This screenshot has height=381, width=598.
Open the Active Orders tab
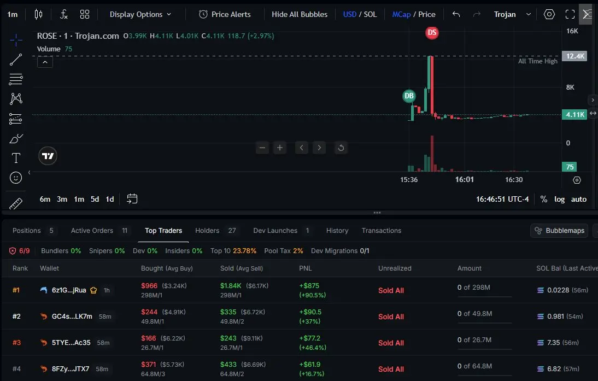tap(99, 230)
